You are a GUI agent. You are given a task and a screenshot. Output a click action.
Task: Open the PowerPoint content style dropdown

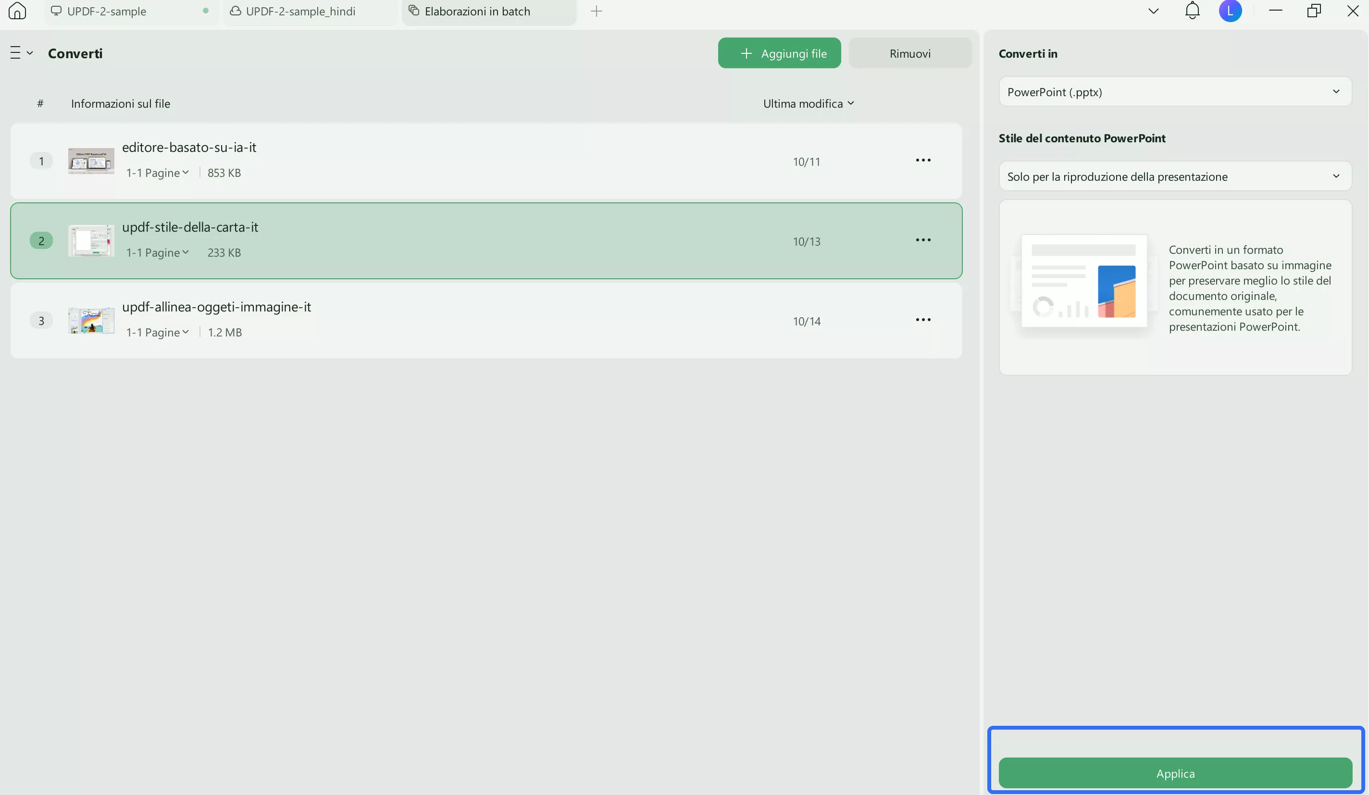click(1174, 176)
